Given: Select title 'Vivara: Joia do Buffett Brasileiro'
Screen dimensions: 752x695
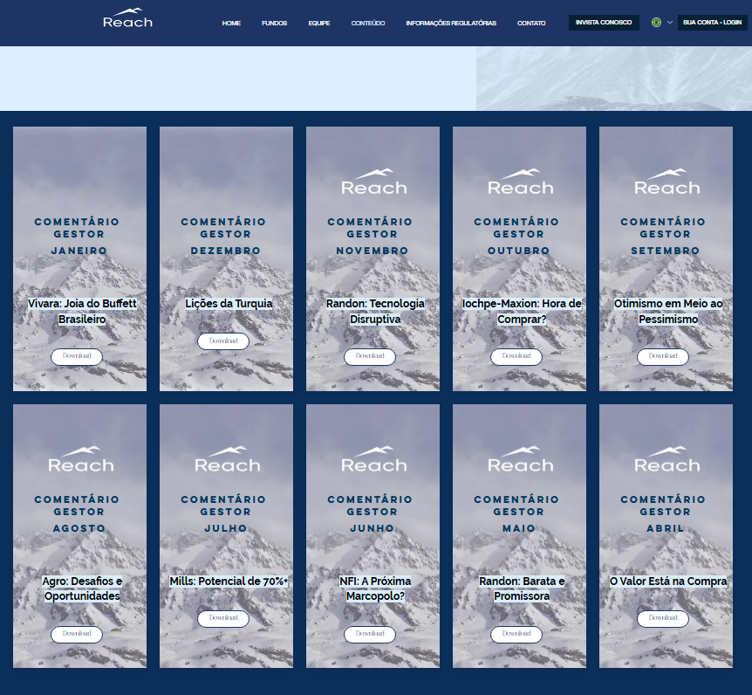Looking at the screenshot, I should click(x=82, y=311).
